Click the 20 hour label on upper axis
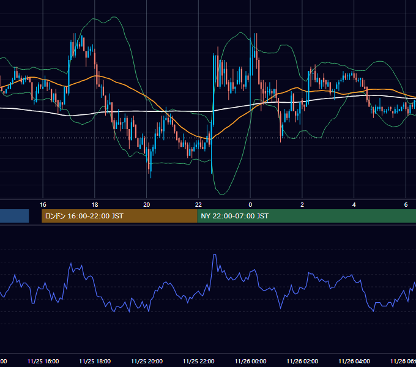The width and height of the screenshot is (416, 367). click(x=146, y=204)
